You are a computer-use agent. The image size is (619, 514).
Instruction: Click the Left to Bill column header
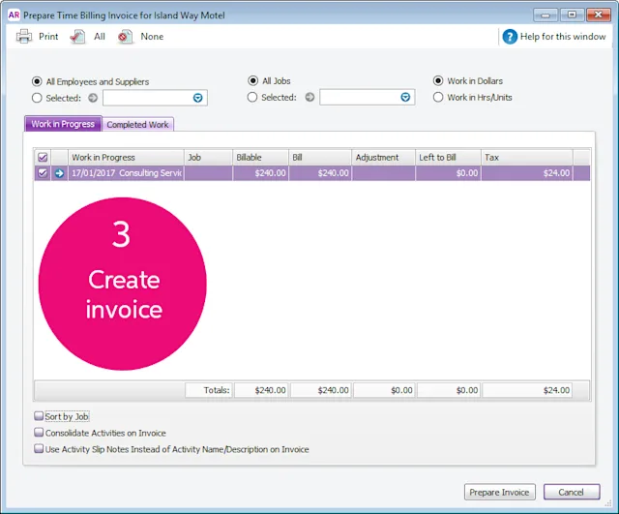[x=448, y=157]
